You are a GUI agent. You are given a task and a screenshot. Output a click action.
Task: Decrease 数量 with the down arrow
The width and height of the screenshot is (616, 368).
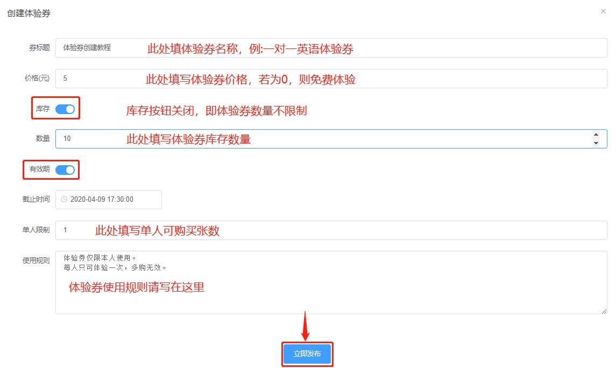(596, 143)
